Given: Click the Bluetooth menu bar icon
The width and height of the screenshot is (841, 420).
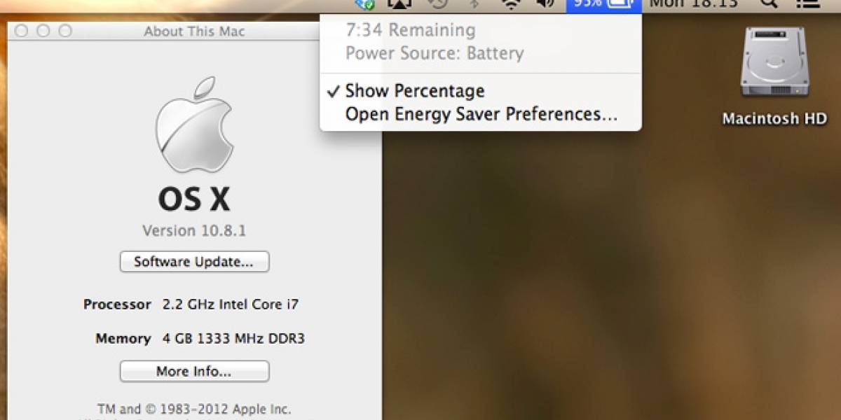Looking at the screenshot, I should [x=474, y=3].
